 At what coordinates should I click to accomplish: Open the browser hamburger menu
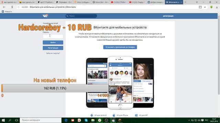click(x=197, y=2)
